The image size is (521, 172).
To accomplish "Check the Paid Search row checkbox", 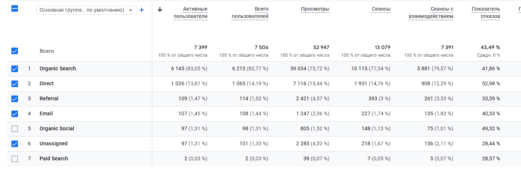I will [x=15, y=159].
